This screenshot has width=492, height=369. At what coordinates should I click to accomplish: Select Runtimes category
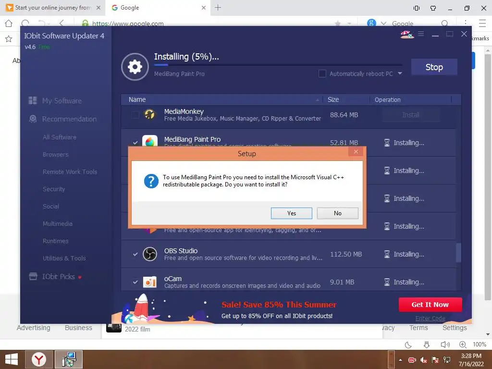point(55,241)
